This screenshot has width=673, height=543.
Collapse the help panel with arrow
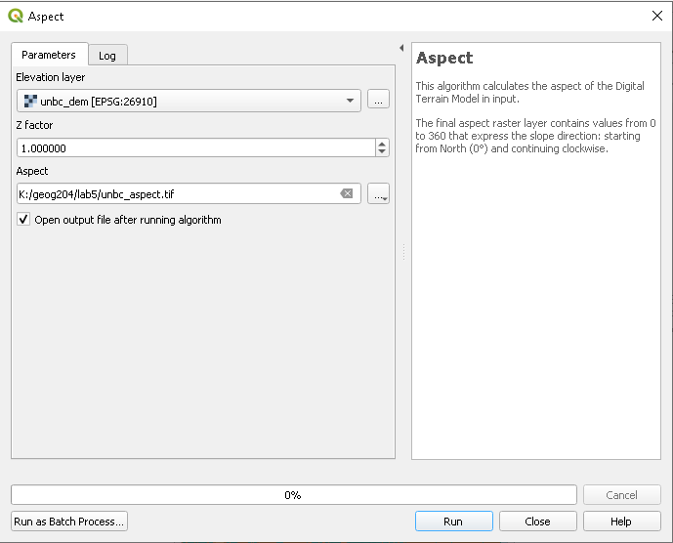pyautogui.click(x=401, y=48)
